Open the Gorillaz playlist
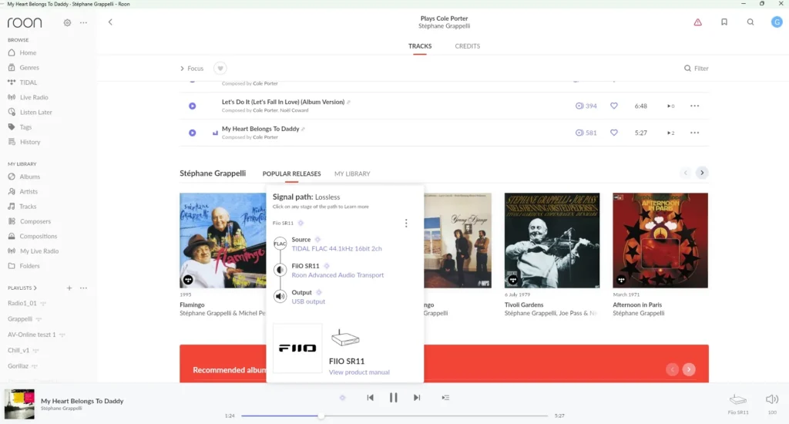The height and width of the screenshot is (424, 789). pyautogui.click(x=18, y=366)
